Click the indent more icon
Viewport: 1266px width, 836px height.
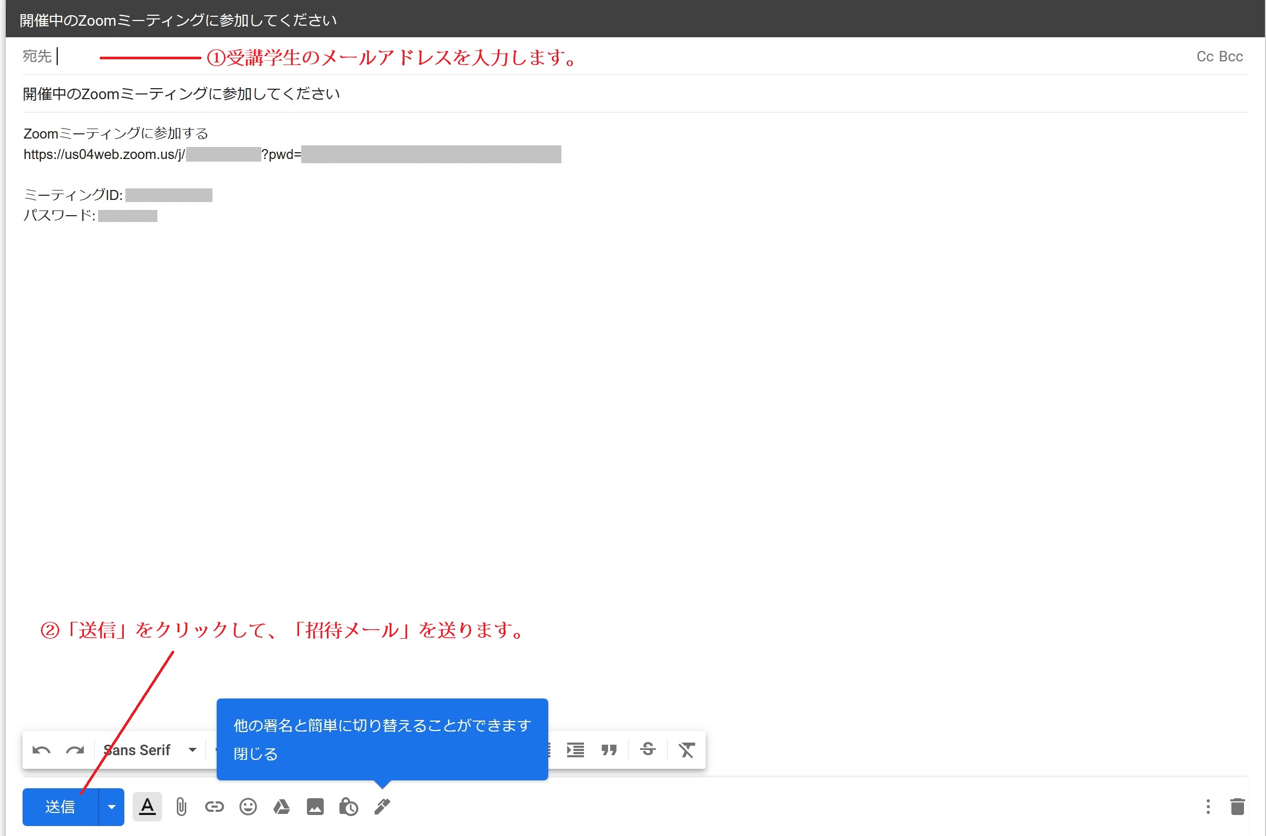point(575,750)
